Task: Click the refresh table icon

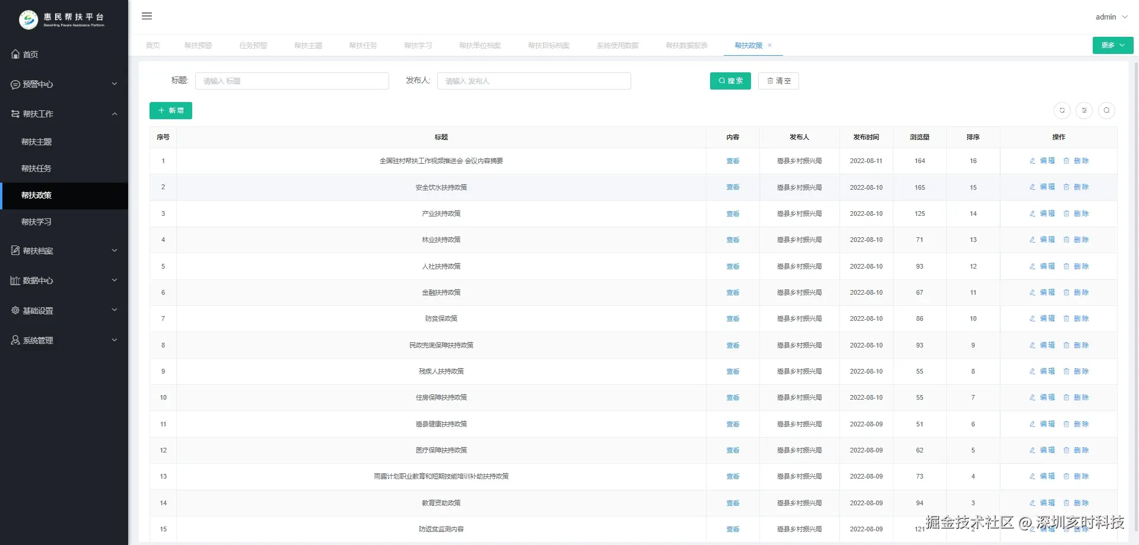Action: tap(1062, 110)
